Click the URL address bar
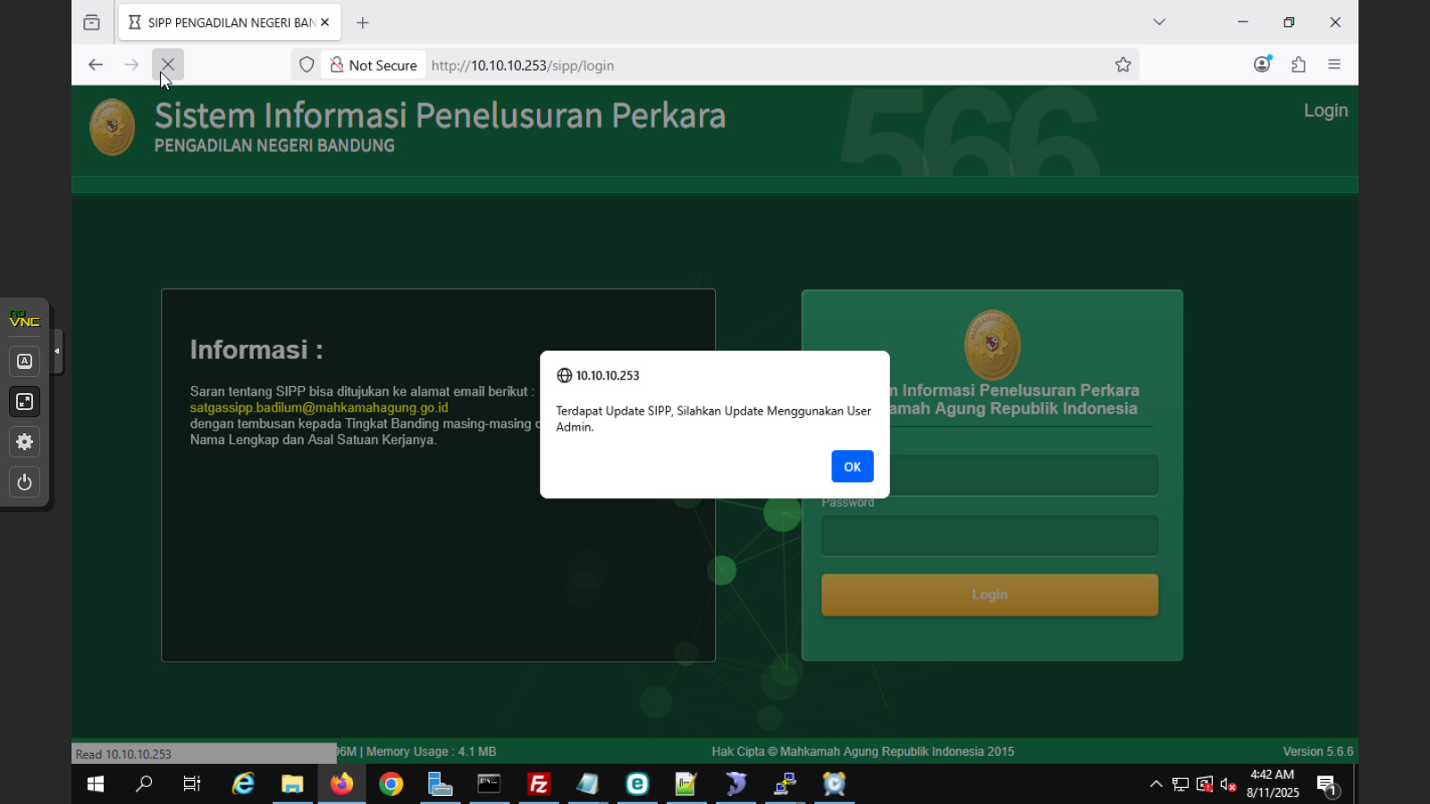Screen dimensions: 1430x804 (760, 65)
